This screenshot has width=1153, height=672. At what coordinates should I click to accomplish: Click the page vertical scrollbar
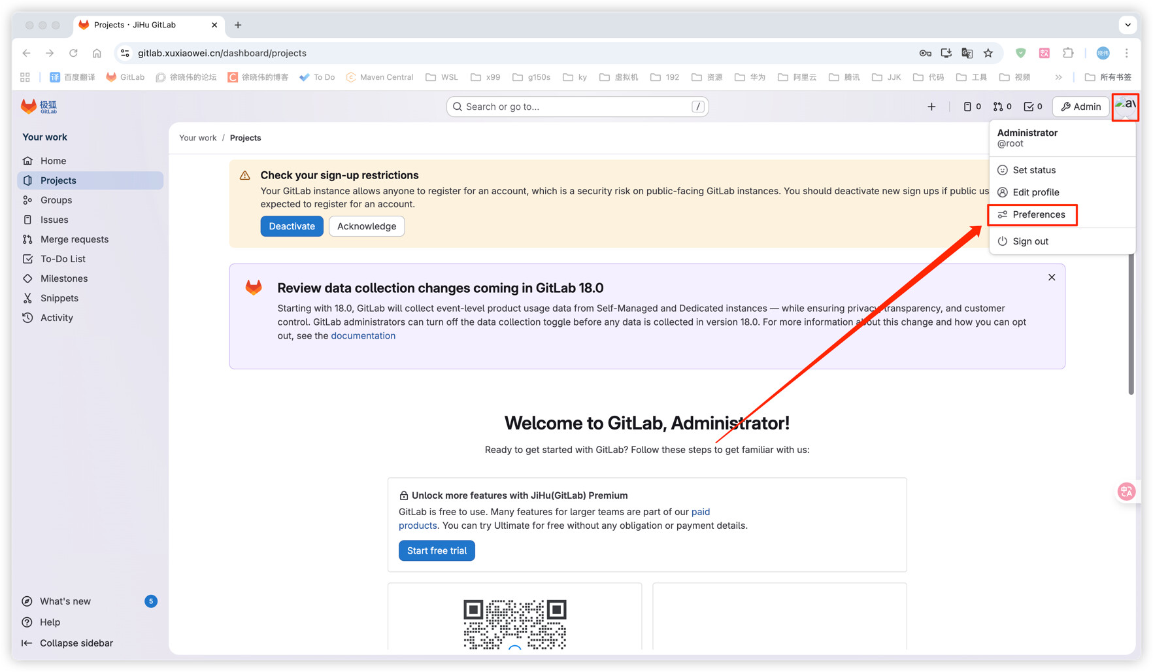1131,327
